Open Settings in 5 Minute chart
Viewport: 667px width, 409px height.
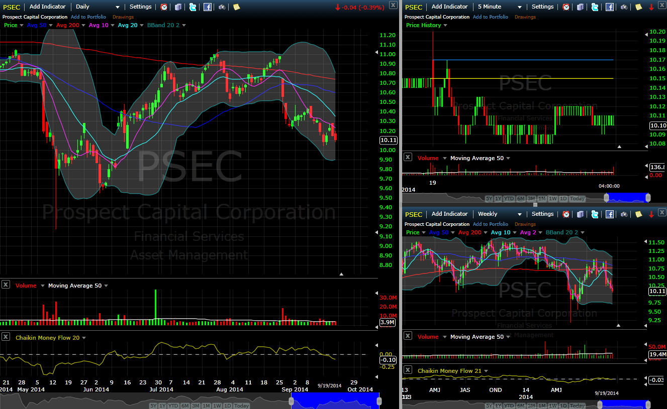pyautogui.click(x=542, y=7)
